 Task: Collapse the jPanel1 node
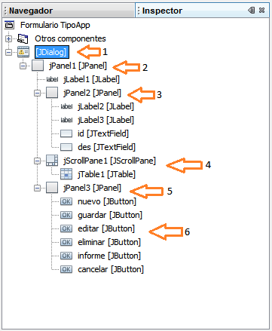click(23, 66)
